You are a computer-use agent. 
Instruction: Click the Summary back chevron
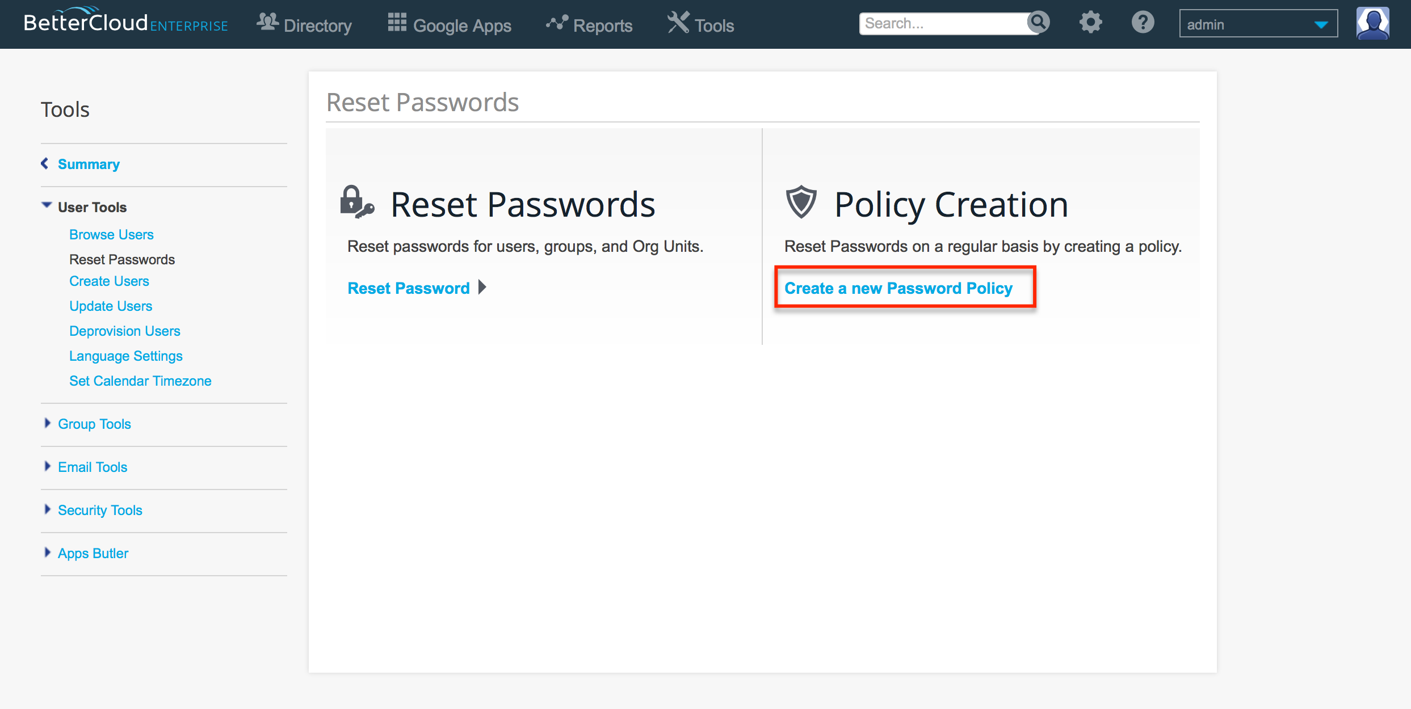point(45,163)
